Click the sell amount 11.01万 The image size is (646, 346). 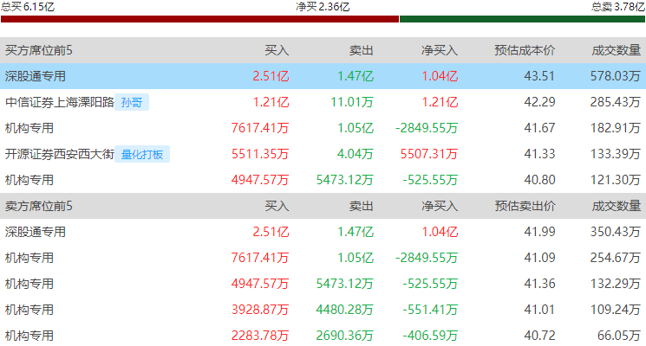352,102
